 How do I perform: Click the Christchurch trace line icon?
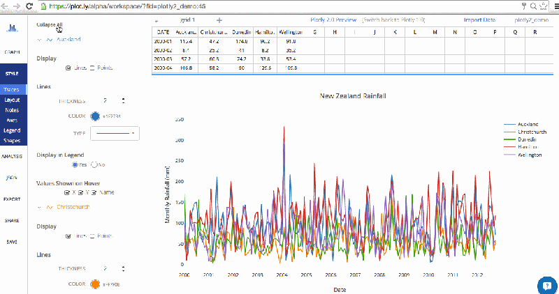50,207
